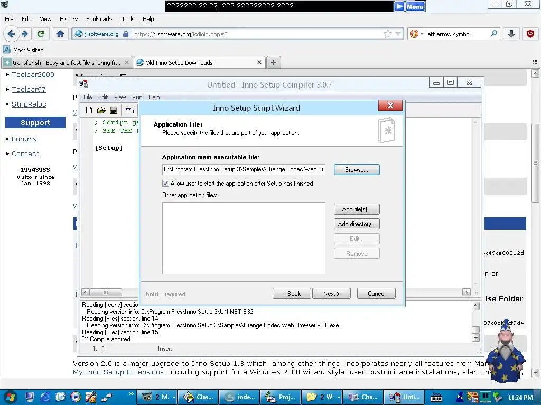Click the browser page vertical scrollbar thumb

(x=535, y=162)
